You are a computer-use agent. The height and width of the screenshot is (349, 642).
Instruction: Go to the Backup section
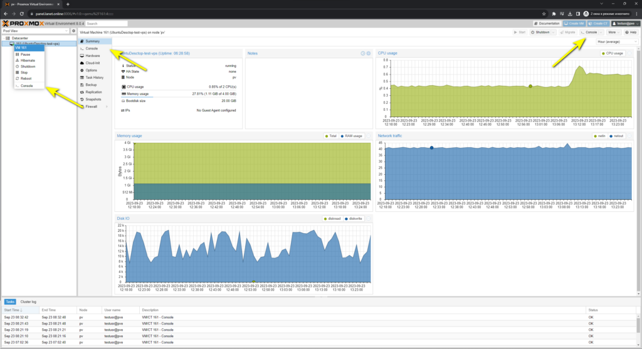(92, 85)
